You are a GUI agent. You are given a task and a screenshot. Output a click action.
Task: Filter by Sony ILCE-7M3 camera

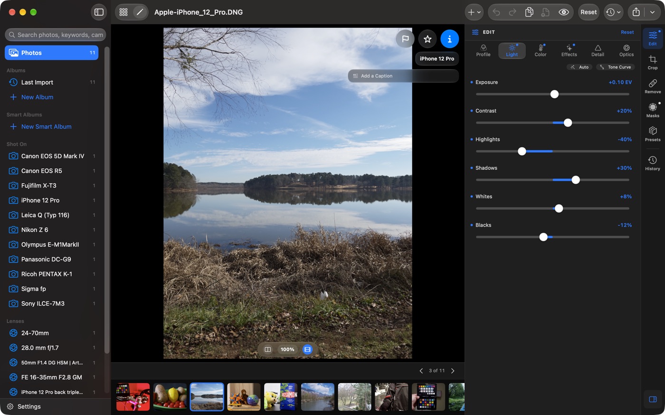(x=51, y=304)
